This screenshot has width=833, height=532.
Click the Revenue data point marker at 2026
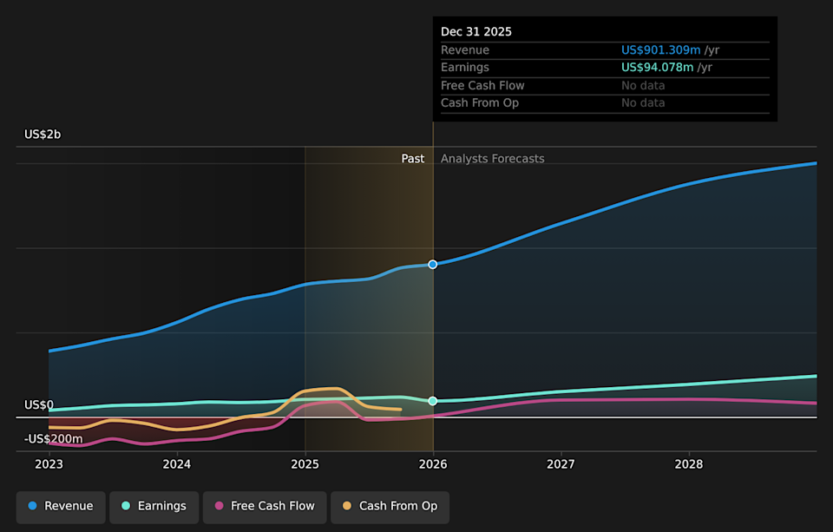click(433, 264)
